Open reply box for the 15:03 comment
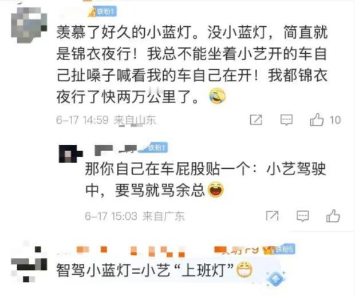The image size is (355, 297). pyautogui.click(x=302, y=216)
